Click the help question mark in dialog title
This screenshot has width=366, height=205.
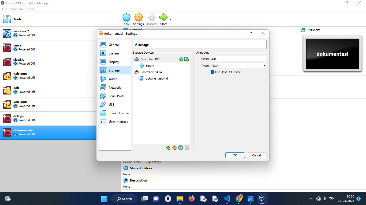click(251, 33)
